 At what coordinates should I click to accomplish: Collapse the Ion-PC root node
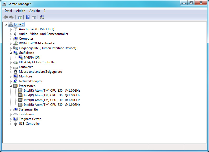tap(6, 25)
